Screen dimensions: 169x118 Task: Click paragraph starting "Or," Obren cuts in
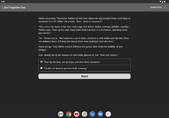[x=84, y=40]
